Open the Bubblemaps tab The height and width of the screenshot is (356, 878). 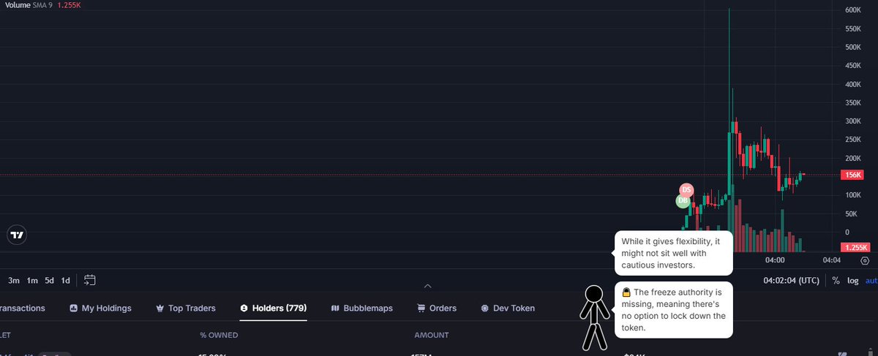tap(361, 308)
